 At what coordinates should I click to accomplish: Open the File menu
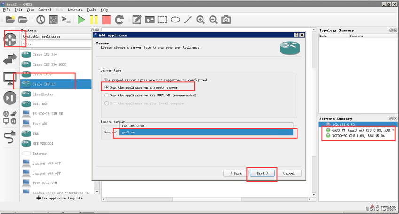[7, 10]
